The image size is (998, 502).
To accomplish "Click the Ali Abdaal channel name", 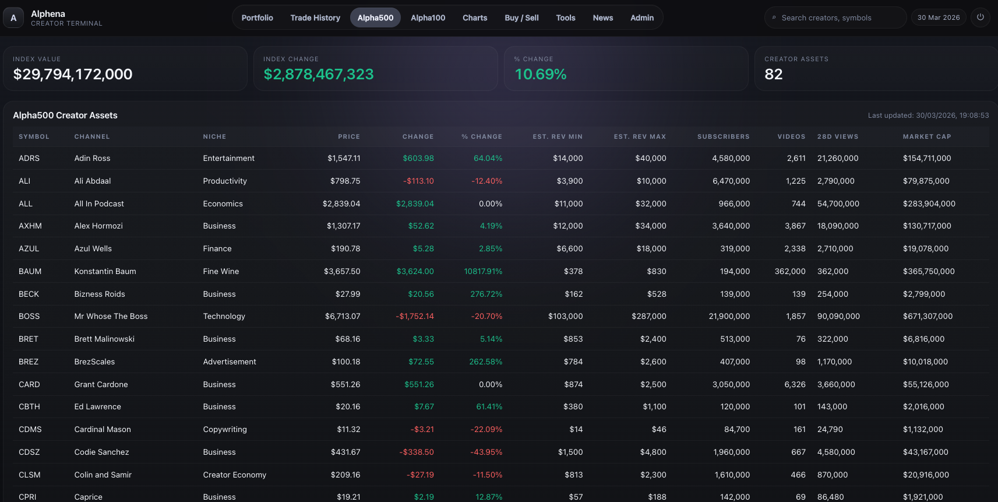I will [x=93, y=181].
